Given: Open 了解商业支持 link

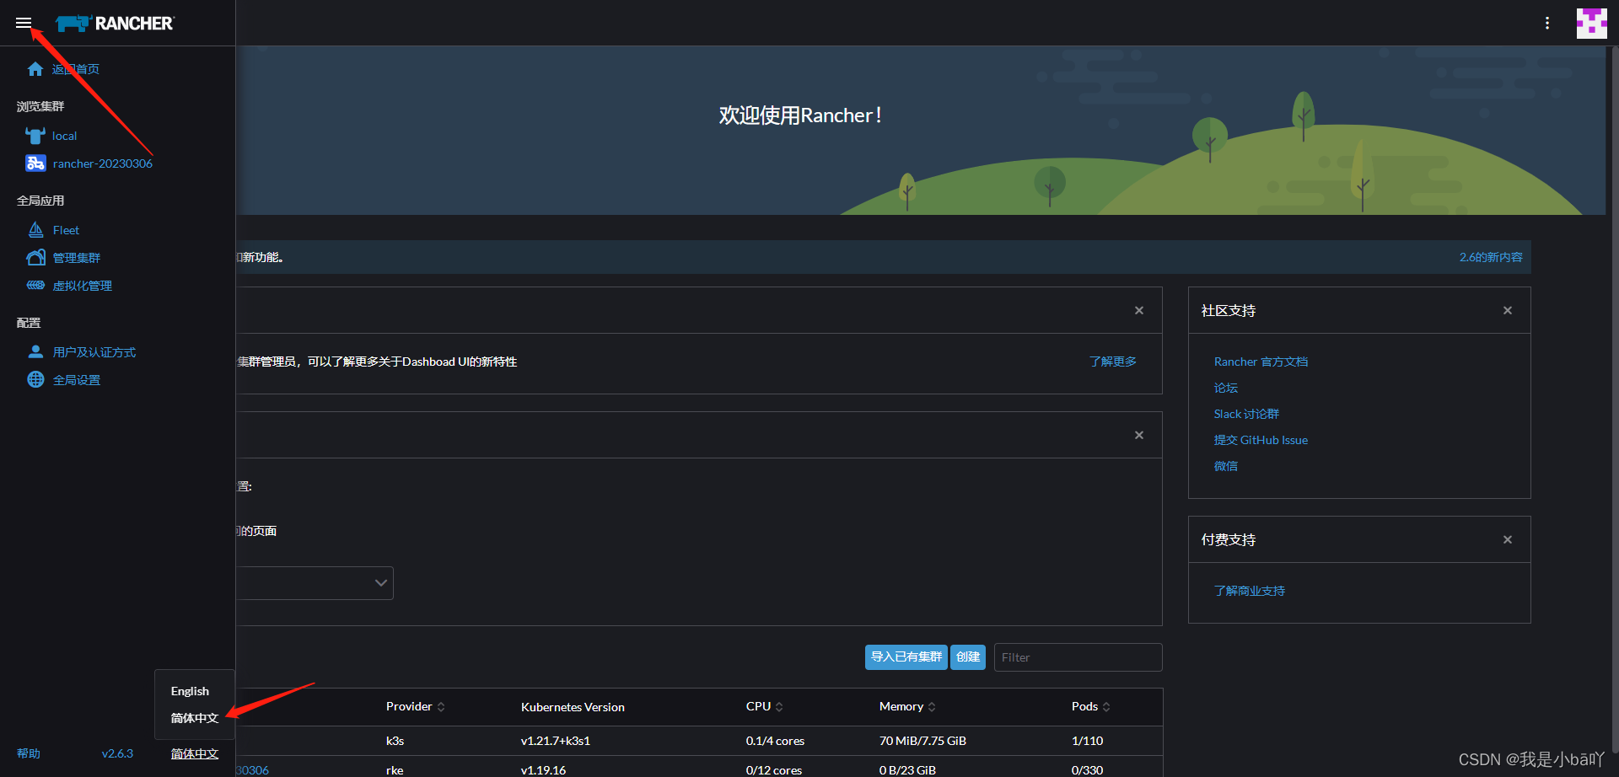Looking at the screenshot, I should pyautogui.click(x=1250, y=591).
